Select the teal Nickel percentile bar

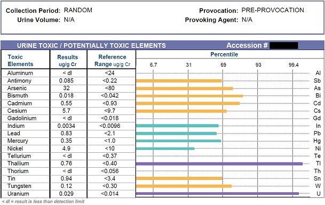pyautogui.click(x=165, y=149)
